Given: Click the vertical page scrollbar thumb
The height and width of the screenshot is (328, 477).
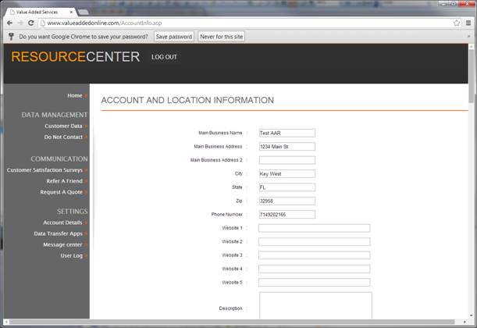Looking at the screenshot, I should click(472, 76).
